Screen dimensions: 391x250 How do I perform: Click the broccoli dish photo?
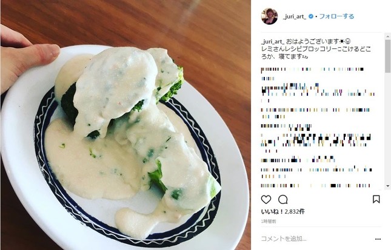coord(125,125)
